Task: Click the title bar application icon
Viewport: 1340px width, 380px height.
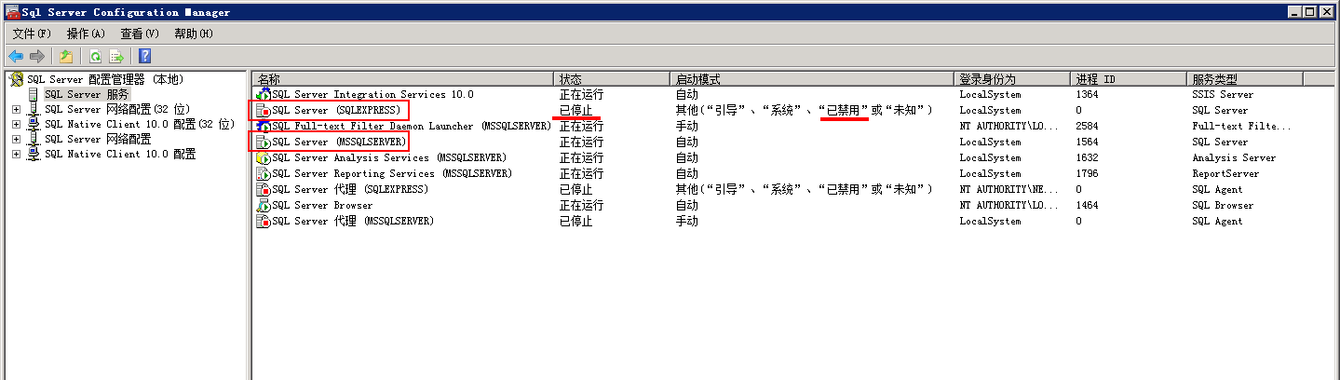Action: coord(10,12)
